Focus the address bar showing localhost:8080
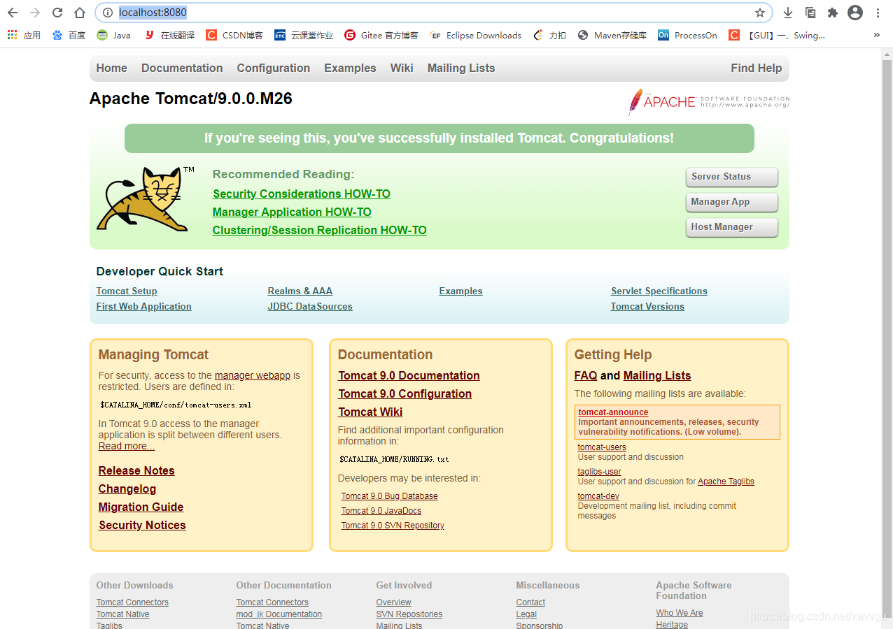The width and height of the screenshot is (893, 629). click(433, 13)
